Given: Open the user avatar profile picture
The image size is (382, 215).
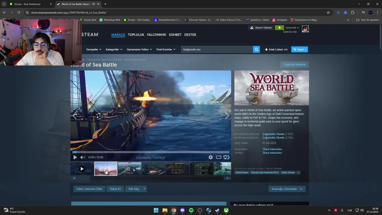Looking at the screenshot, I should (x=305, y=29).
